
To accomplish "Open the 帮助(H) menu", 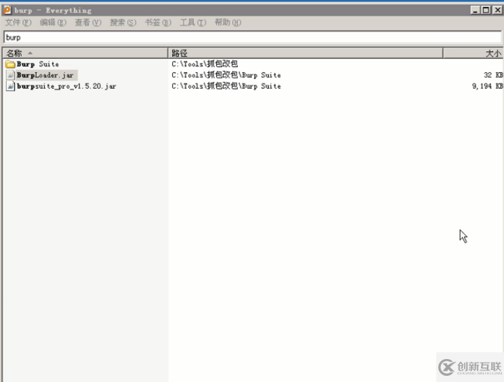I will pos(228,22).
